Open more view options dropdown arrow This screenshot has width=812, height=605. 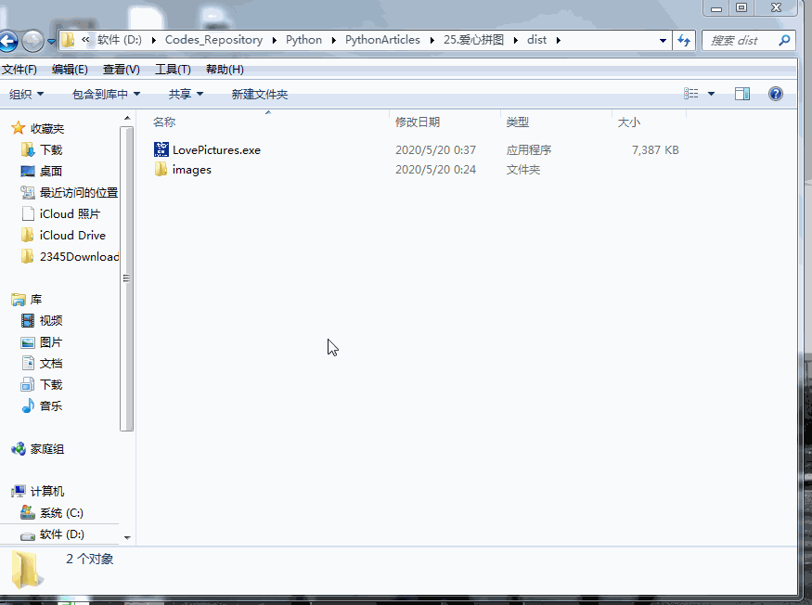click(x=711, y=94)
